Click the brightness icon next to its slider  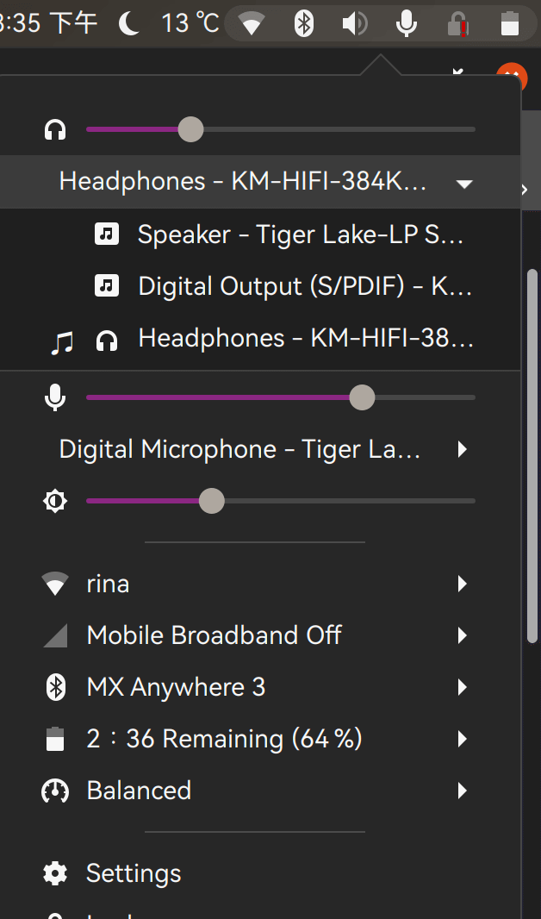[x=54, y=500]
